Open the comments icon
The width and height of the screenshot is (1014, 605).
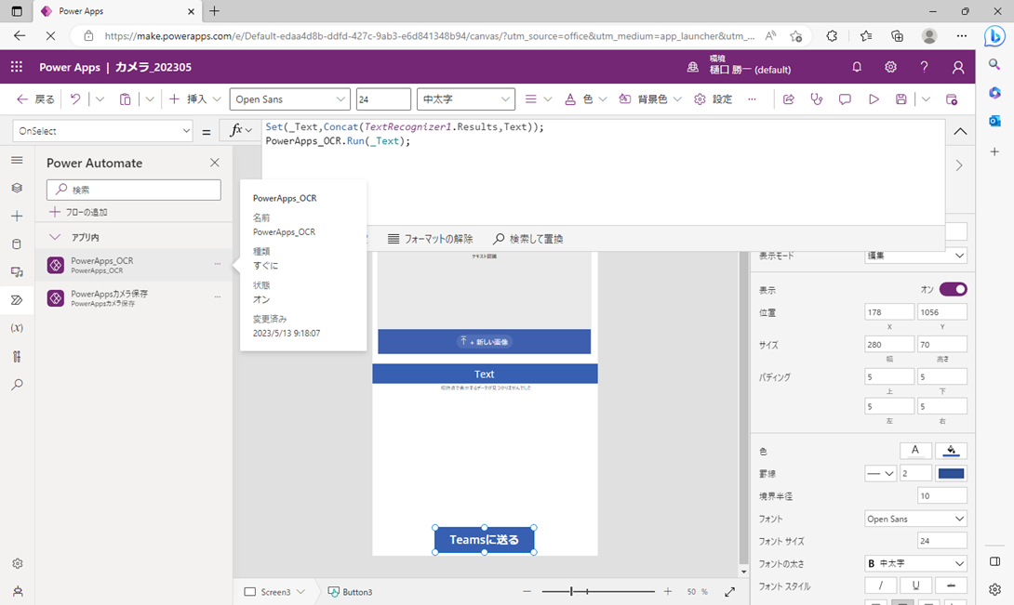pyautogui.click(x=845, y=99)
